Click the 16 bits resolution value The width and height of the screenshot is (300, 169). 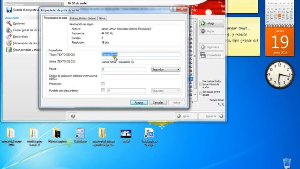105,43
